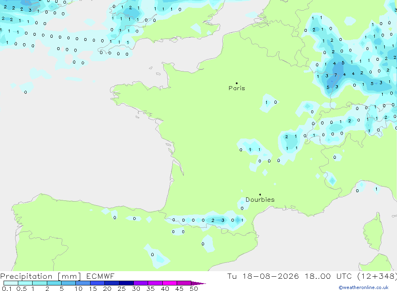Click the legend value 10
This screenshot has height=291, width=397.
click(x=79, y=289)
